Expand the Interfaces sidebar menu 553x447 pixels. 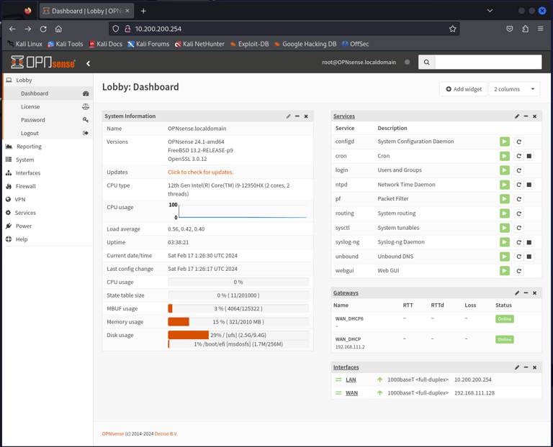point(48,173)
